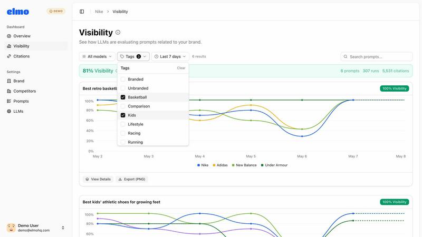The image size is (422, 237).
Task: Click the Under Armour legend swatch
Action: [x=262, y=165]
